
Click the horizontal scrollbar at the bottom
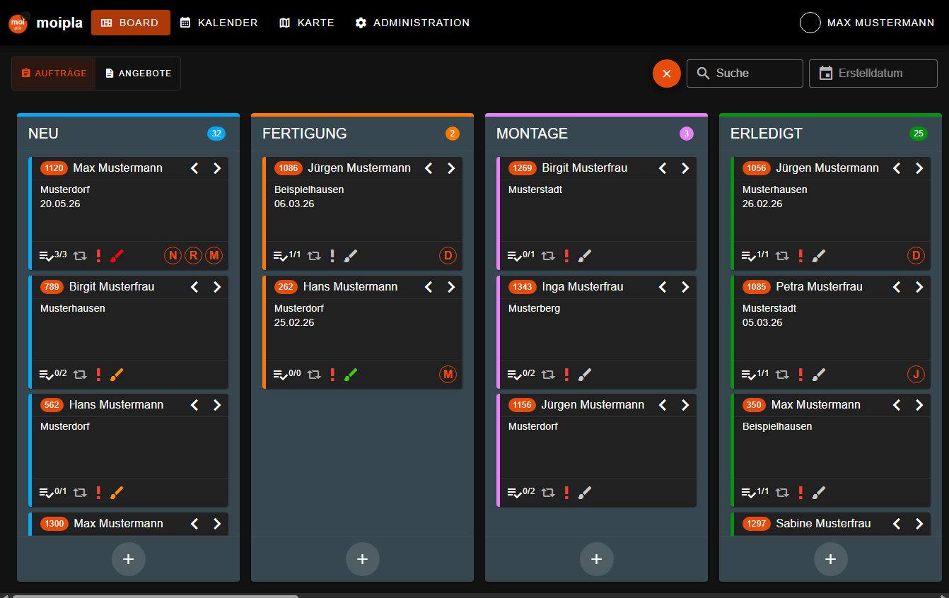[155, 596]
